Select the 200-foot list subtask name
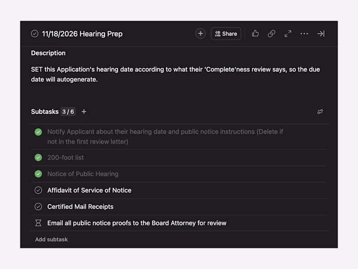Viewport: 358px width, 269px height. point(65,158)
